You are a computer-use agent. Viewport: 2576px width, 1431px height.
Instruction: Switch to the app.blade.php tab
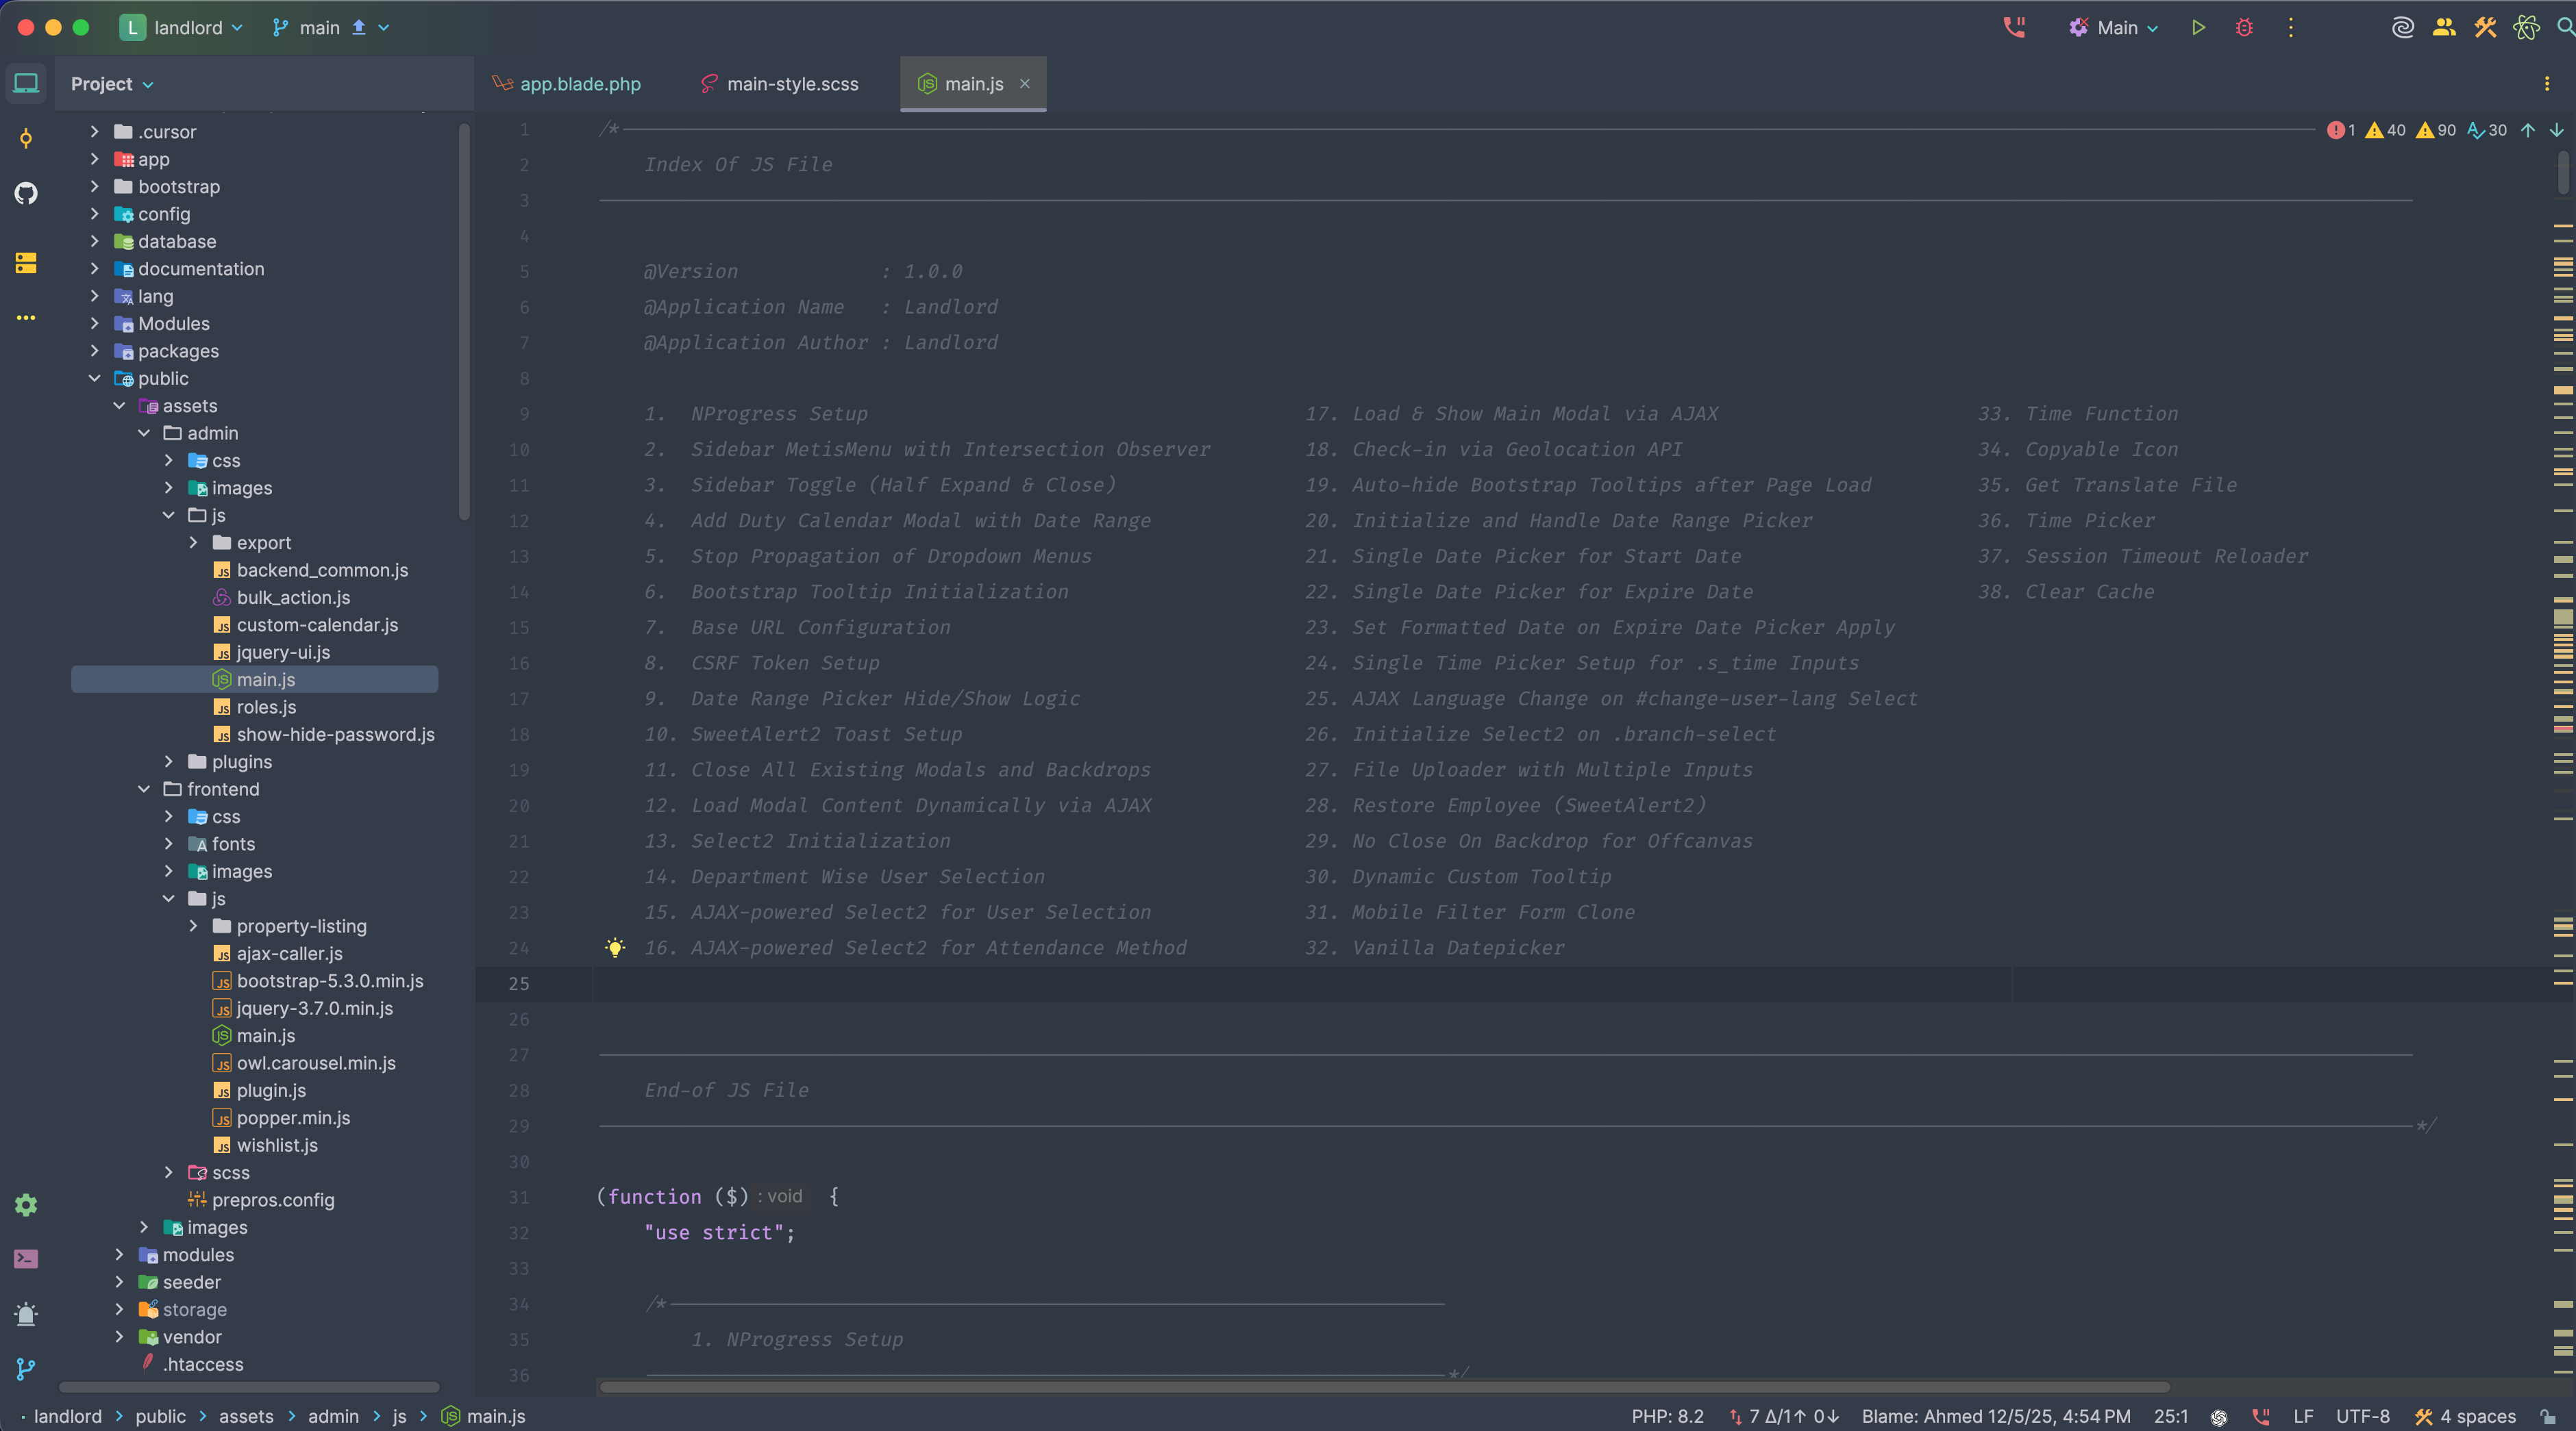pos(580,84)
